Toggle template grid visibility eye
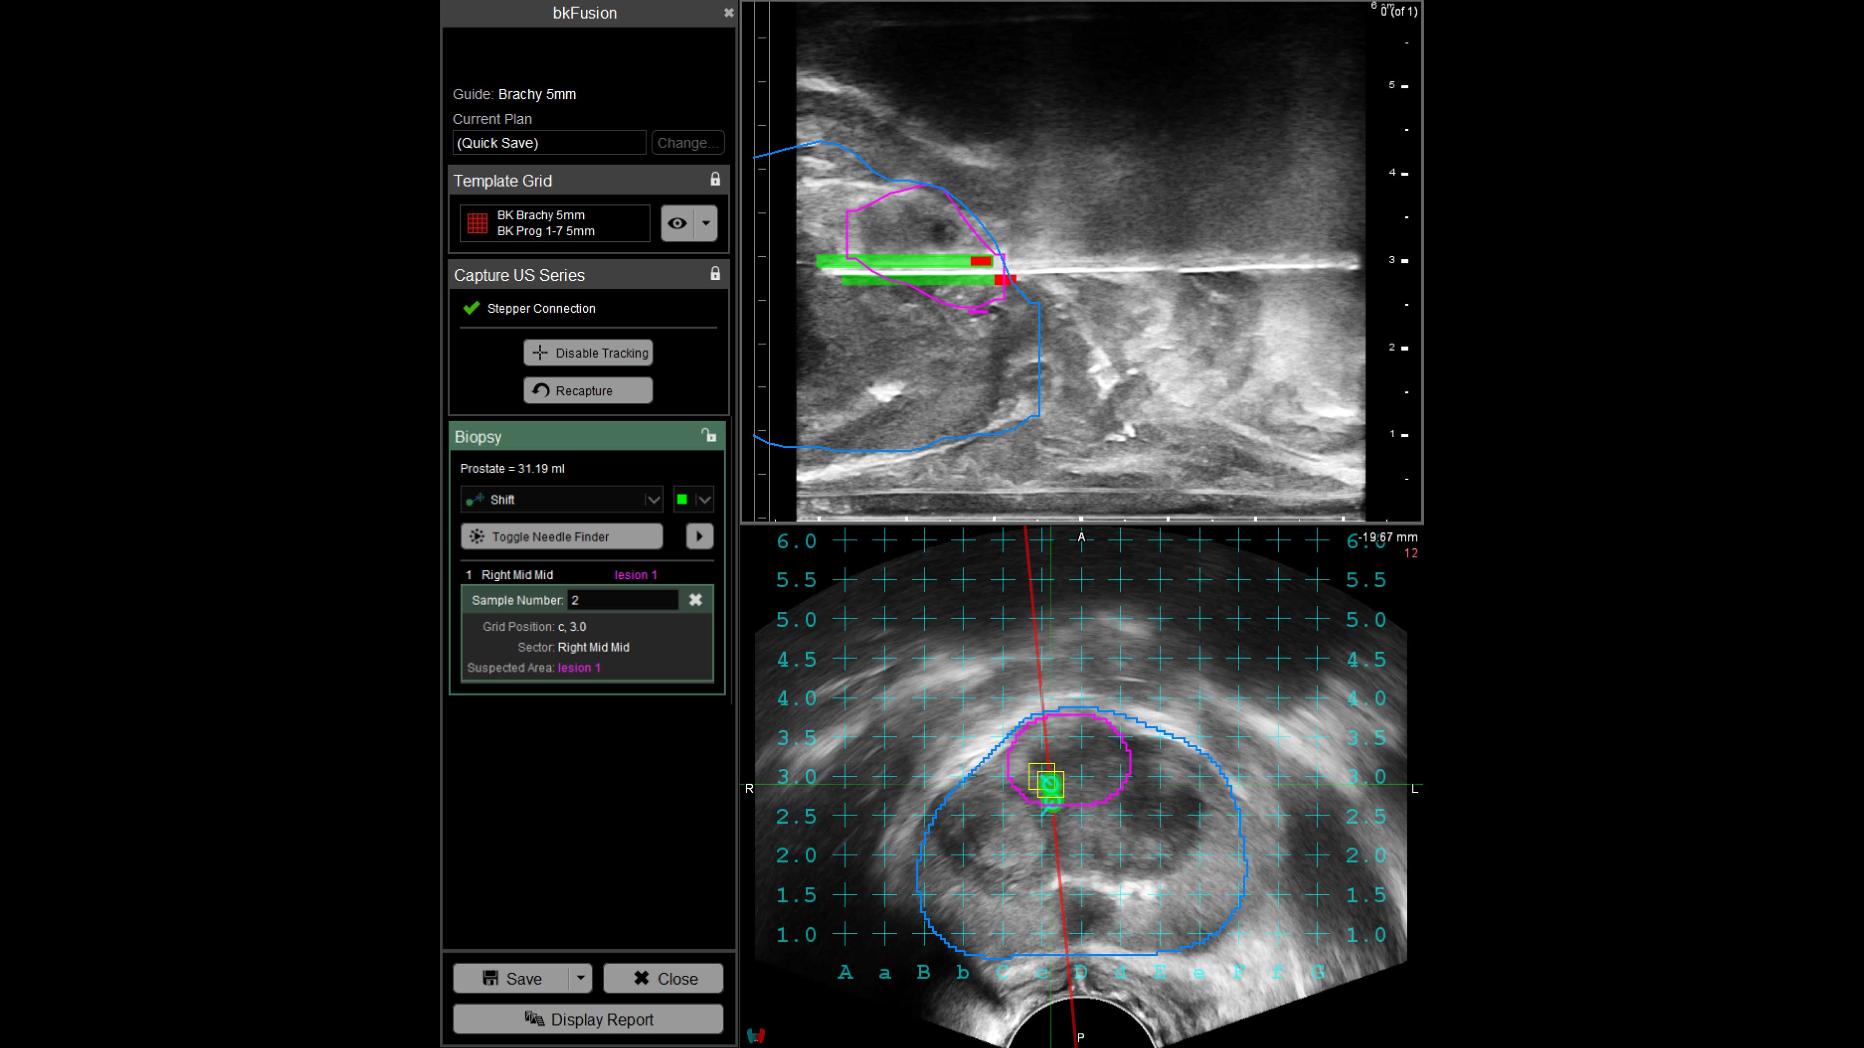Viewport: 1864px width, 1048px height. [677, 223]
